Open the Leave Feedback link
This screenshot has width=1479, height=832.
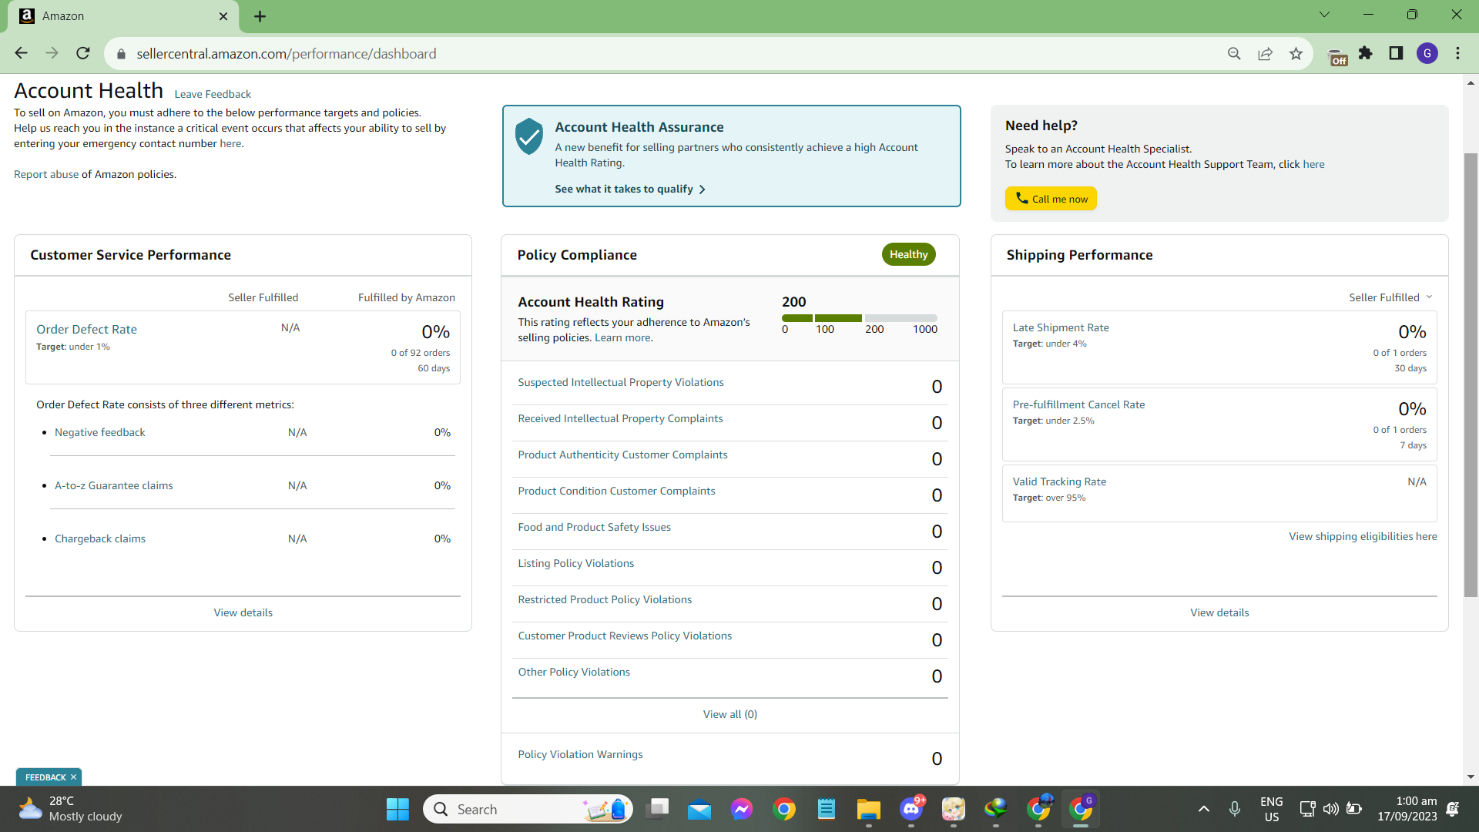pyautogui.click(x=213, y=94)
